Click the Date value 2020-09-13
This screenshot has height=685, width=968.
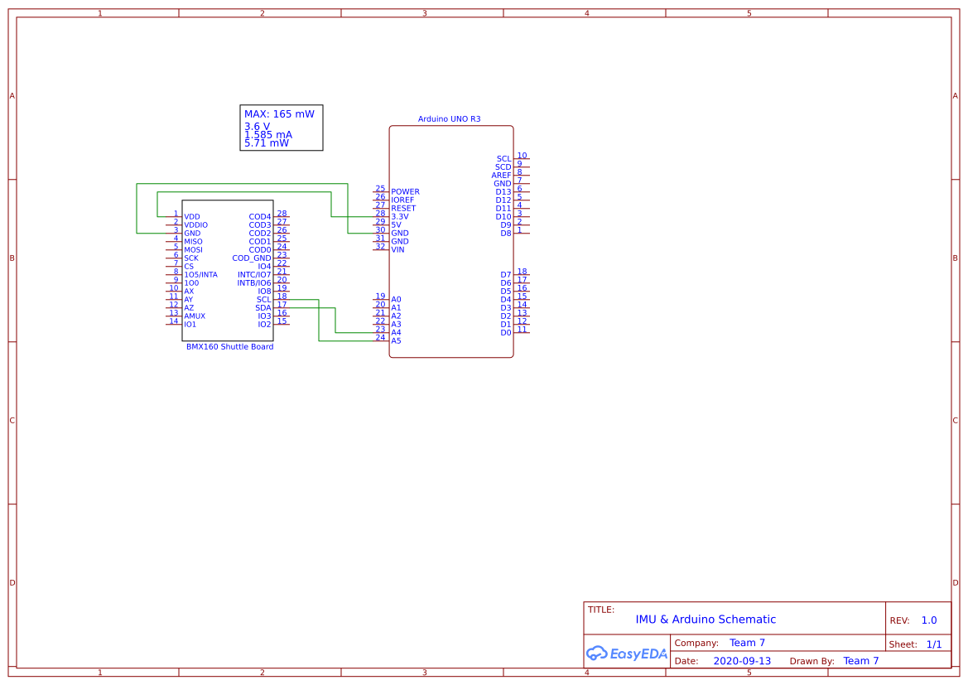[743, 660]
